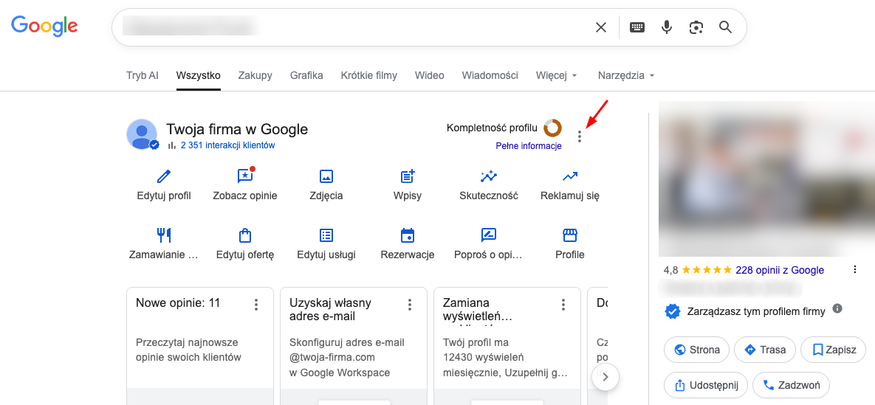Click the info icon beside Zarządzasz tym profilem firmy
Image resolution: width=875 pixels, height=405 pixels.
point(837,308)
